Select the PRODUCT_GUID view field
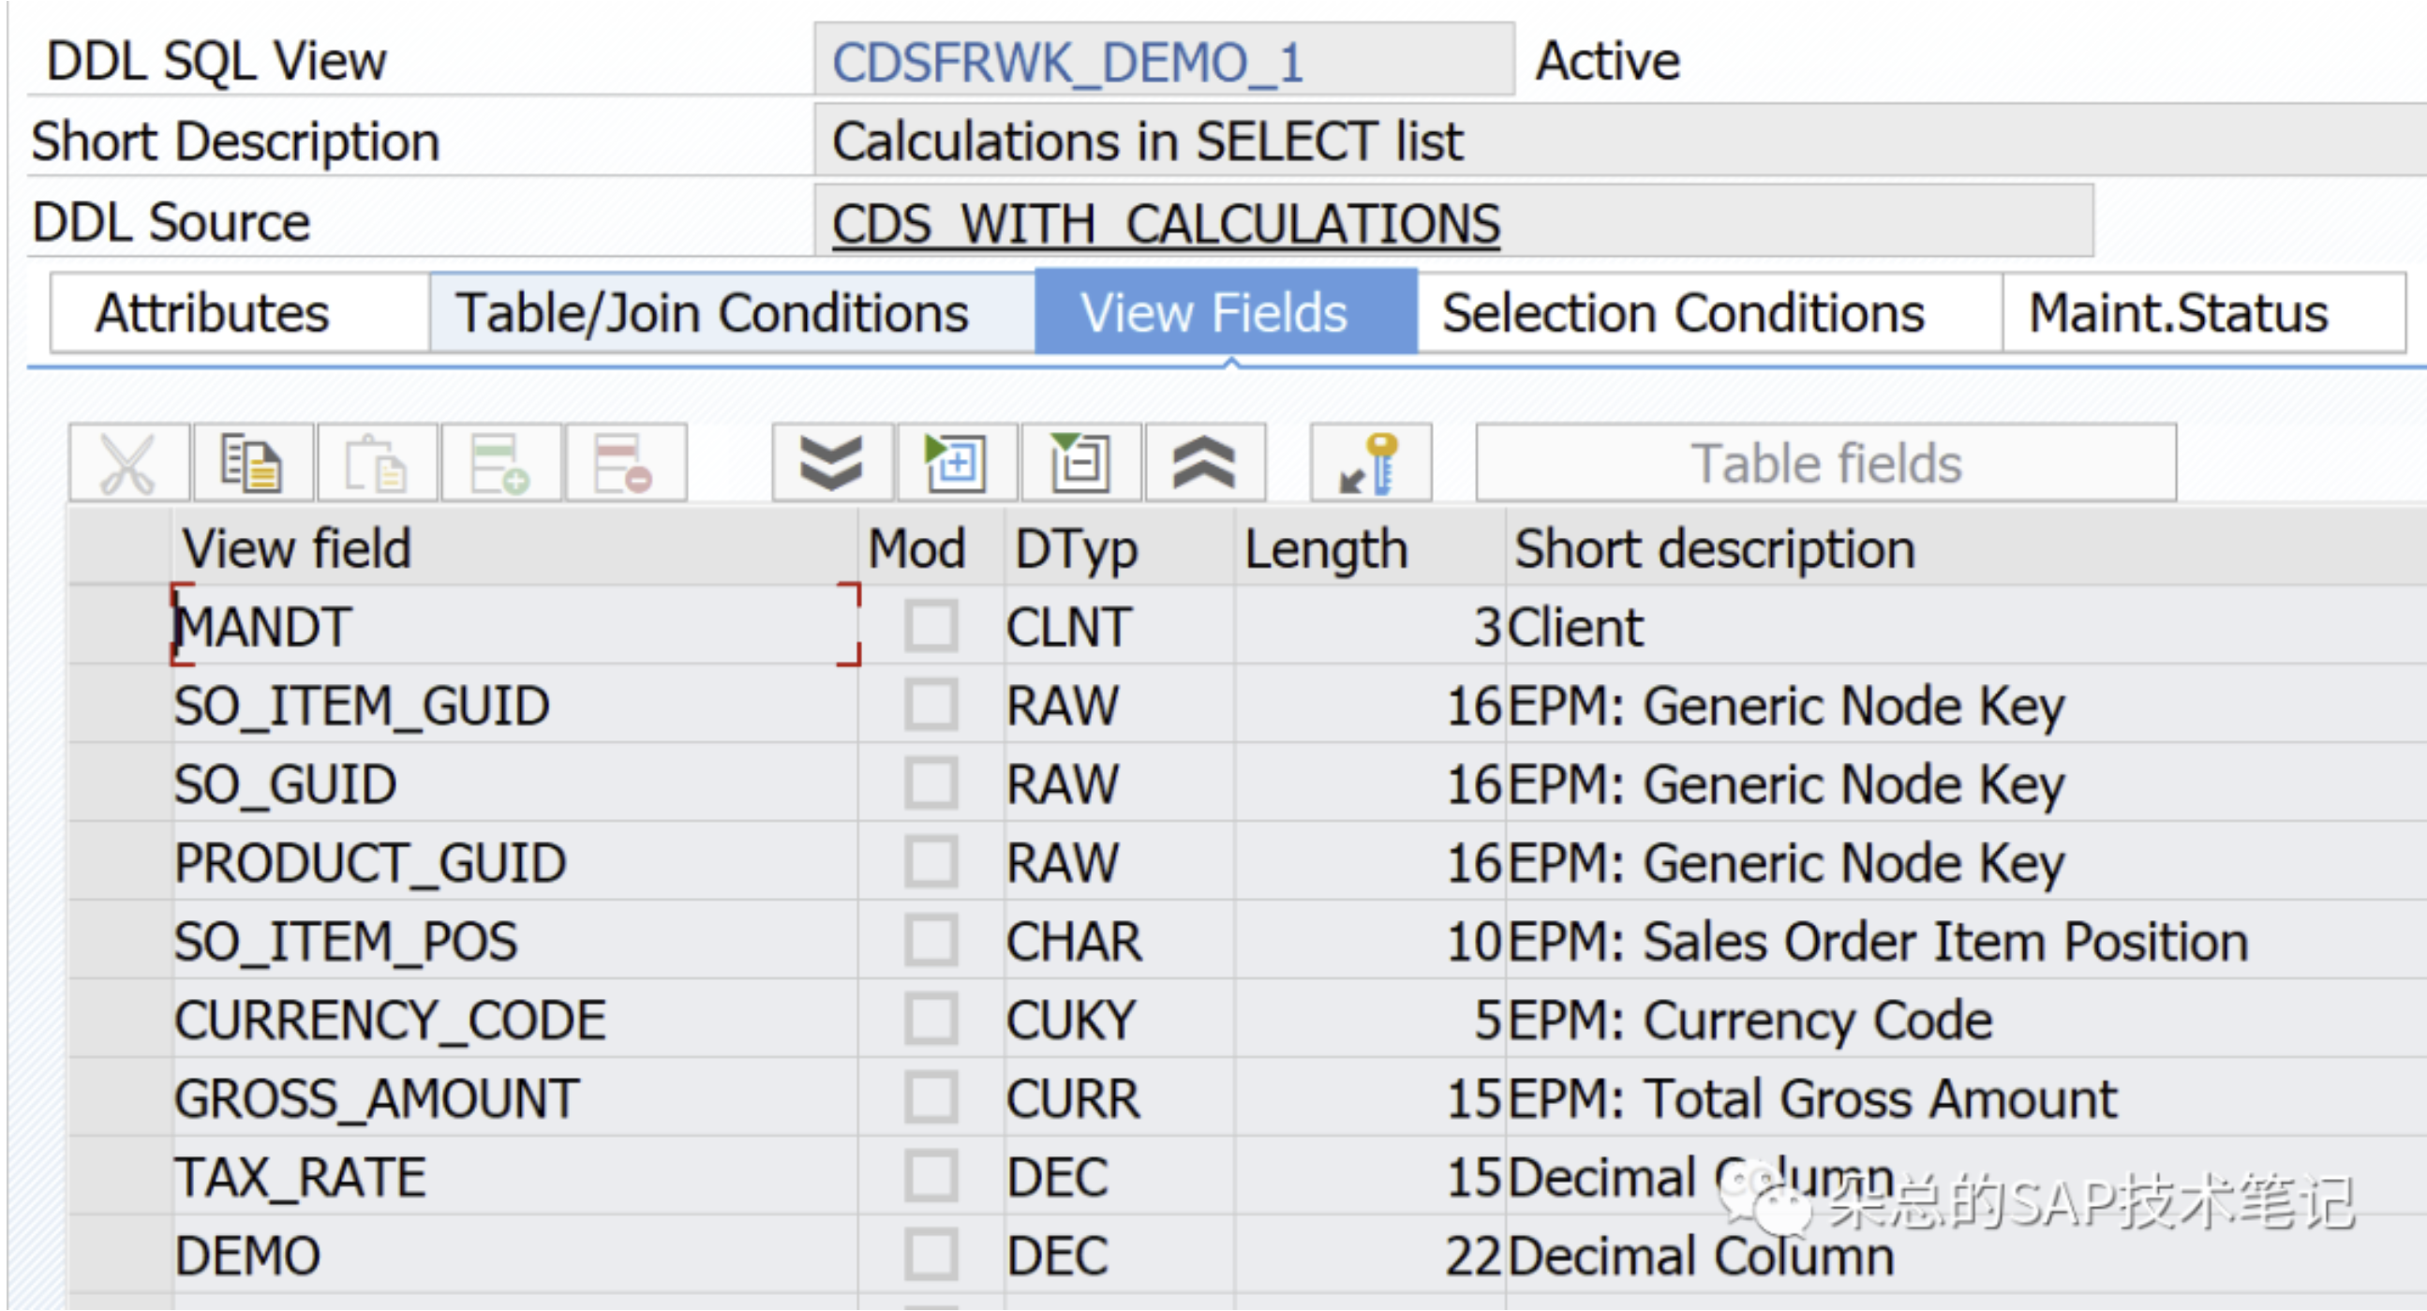 click(x=515, y=861)
